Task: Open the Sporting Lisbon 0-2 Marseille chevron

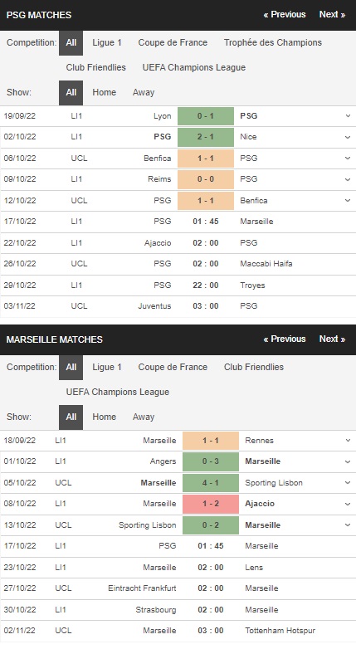Action: (348, 525)
